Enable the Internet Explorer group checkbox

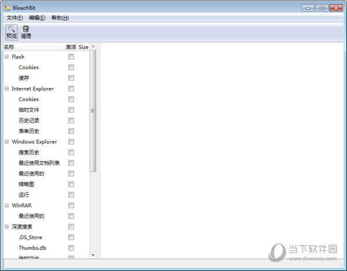click(71, 88)
